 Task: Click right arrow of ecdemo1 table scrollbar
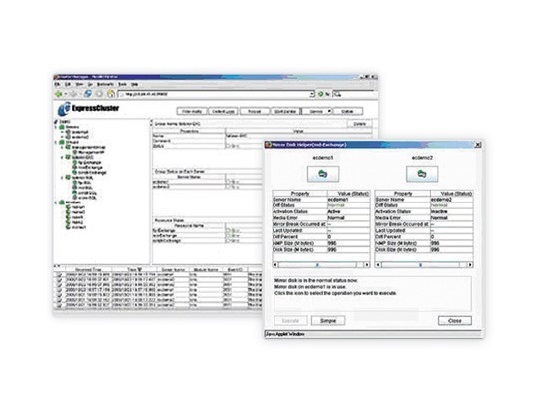[367, 265]
